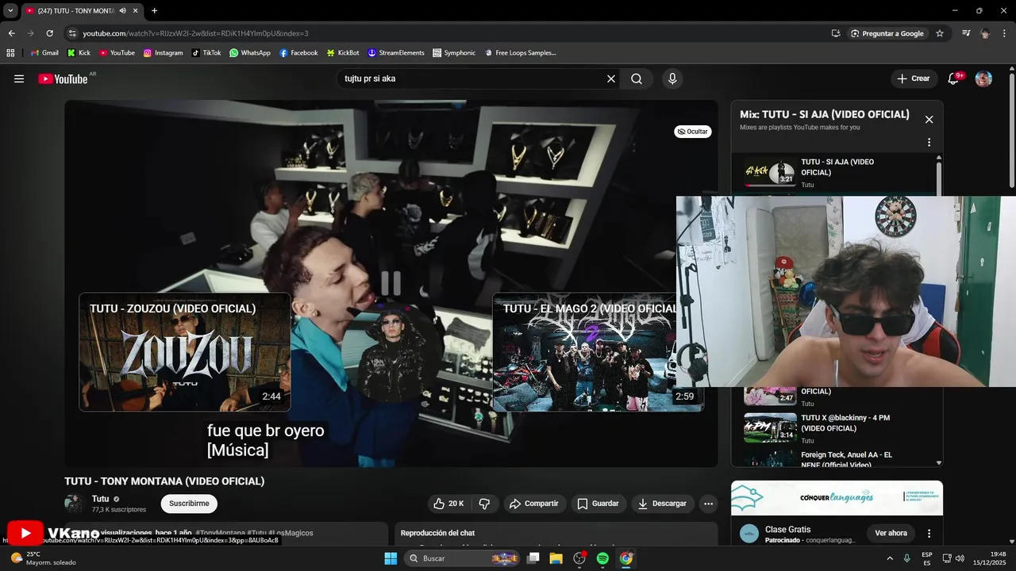The height and width of the screenshot is (571, 1016).
Task: Open the Crear create button
Action: [913, 79]
